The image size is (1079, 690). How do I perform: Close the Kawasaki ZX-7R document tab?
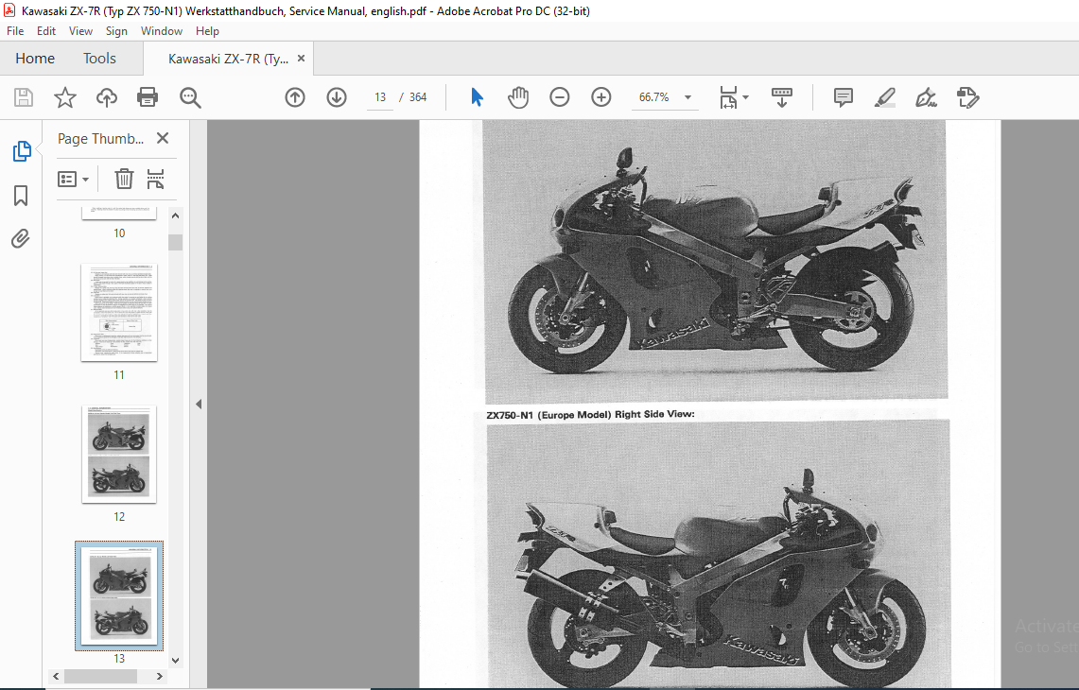[301, 59]
